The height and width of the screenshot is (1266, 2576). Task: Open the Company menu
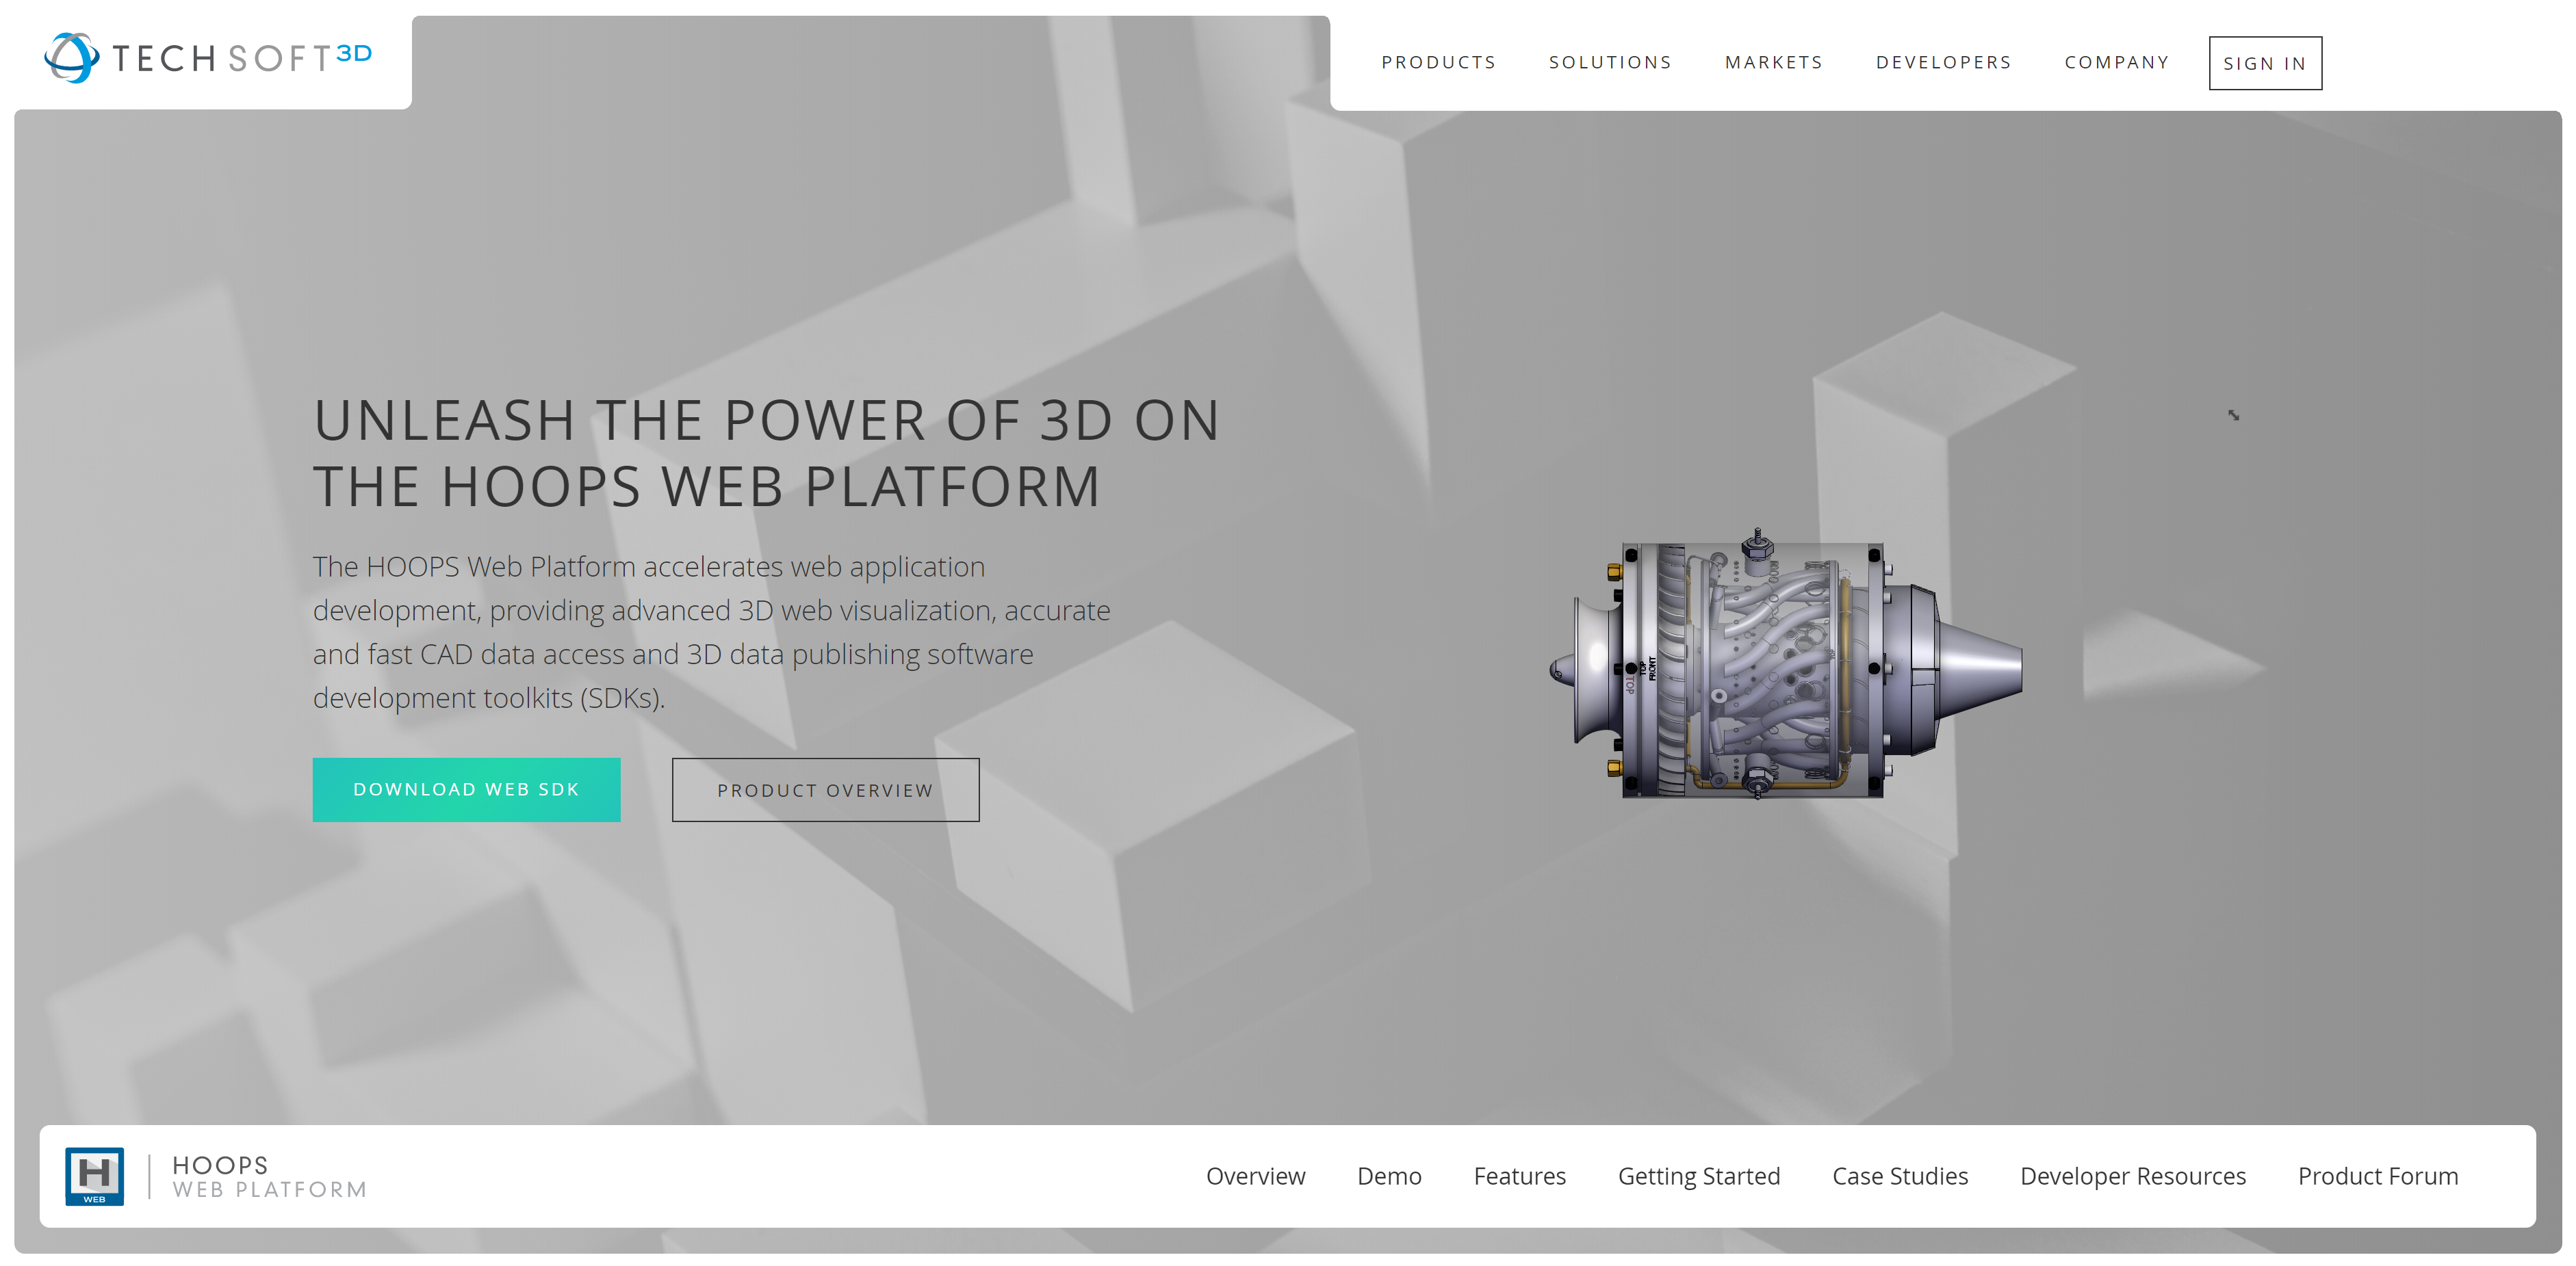pyautogui.click(x=2116, y=62)
